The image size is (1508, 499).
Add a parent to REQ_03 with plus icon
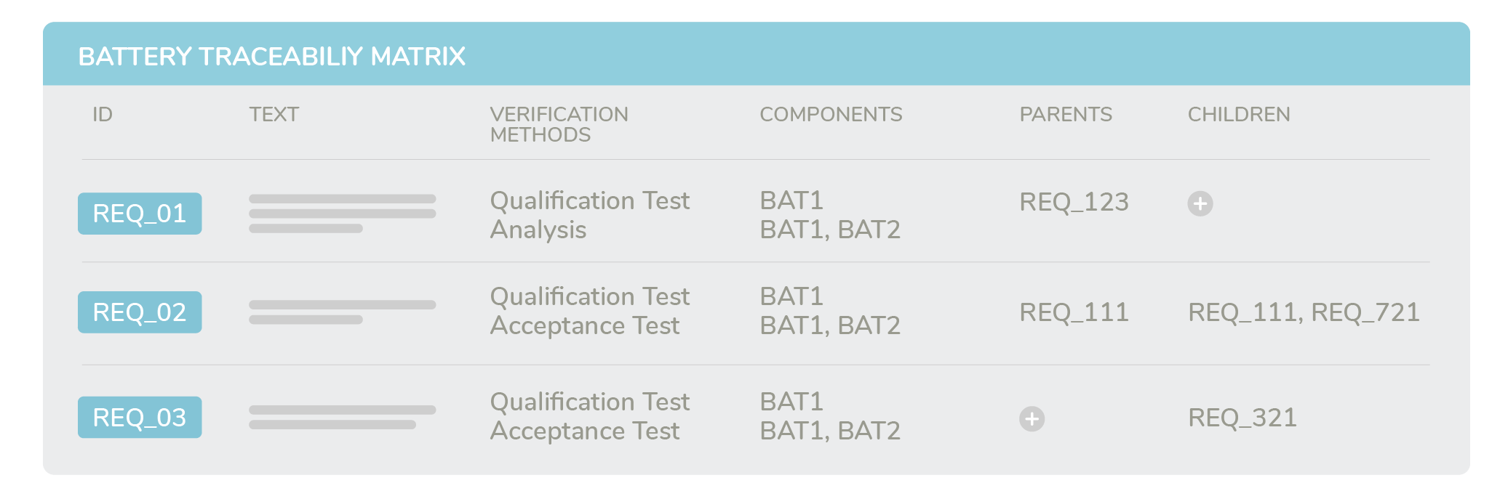(1032, 419)
